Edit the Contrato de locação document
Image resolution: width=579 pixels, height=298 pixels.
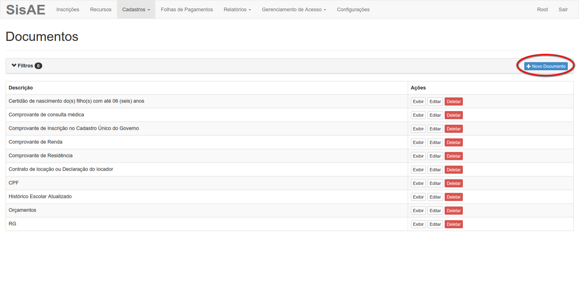point(435,170)
